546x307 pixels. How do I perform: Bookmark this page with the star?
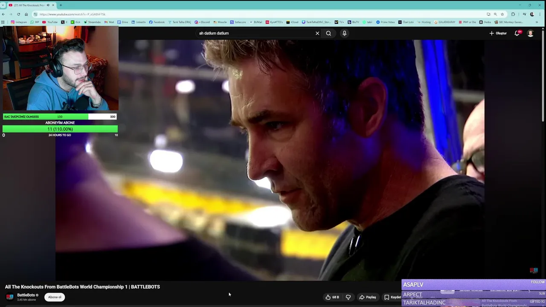point(502,14)
